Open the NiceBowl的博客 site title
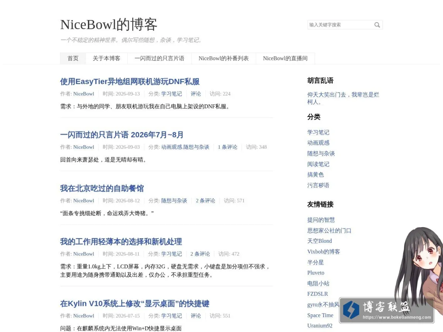Screen dimensions: 443x332 (109, 25)
